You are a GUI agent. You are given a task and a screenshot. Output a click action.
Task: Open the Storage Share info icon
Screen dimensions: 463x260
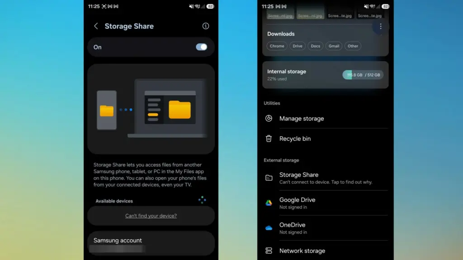pyautogui.click(x=206, y=26)
